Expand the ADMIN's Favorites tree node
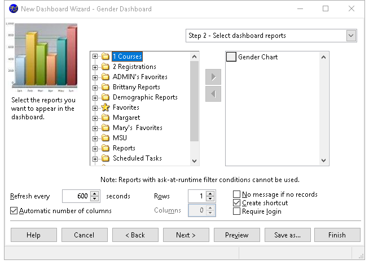Screen dimensions: 369x264 [95, 77]
